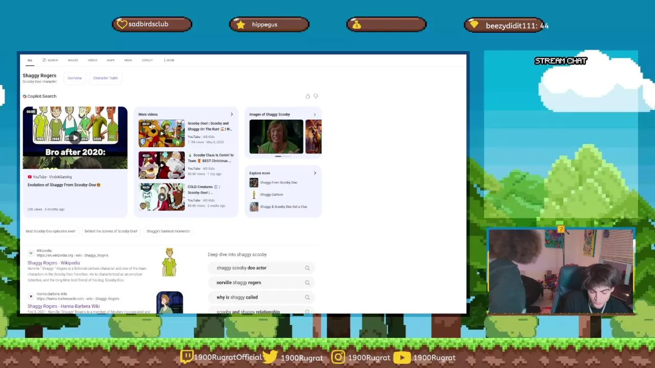Click Behind the scenes of Scooby-Doo! chip
Viewport: 655px width, 368px height.
[111, 231]
